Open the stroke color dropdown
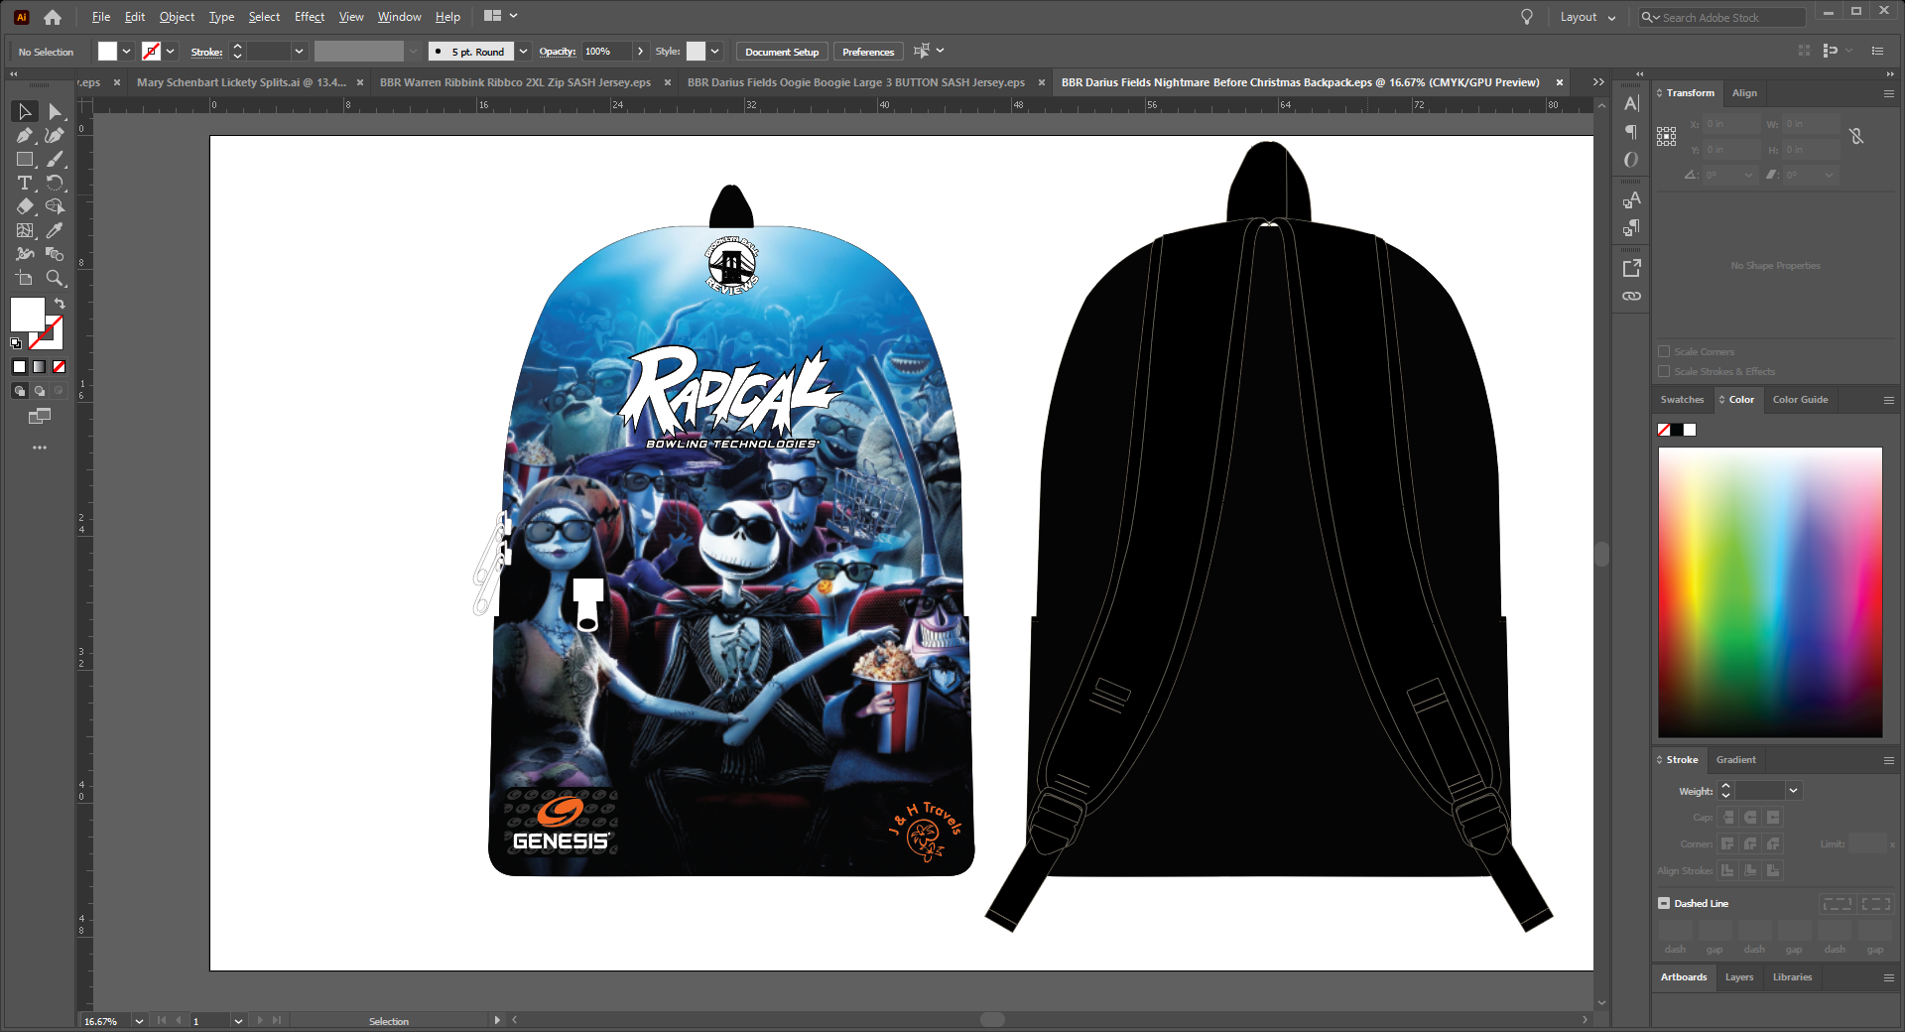Screen dimensions: 1905x1032 [171, 52]
